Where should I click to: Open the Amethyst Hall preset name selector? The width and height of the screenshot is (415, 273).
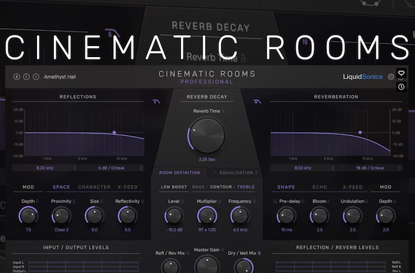click(x=60, y=77)
